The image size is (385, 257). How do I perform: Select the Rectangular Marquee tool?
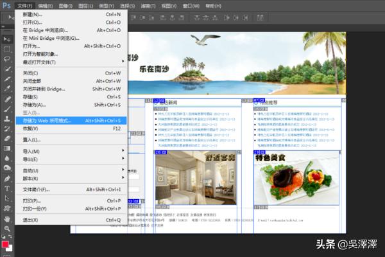tap(7, 49)
